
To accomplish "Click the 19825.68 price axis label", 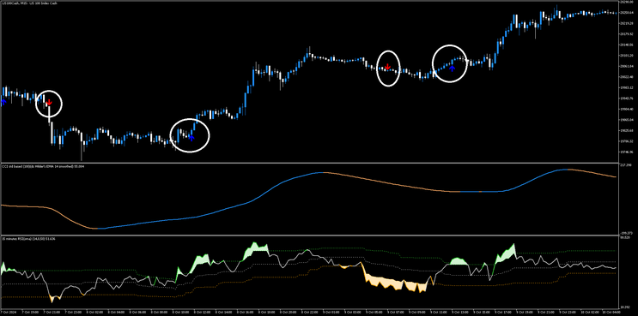I will point(627,131).
